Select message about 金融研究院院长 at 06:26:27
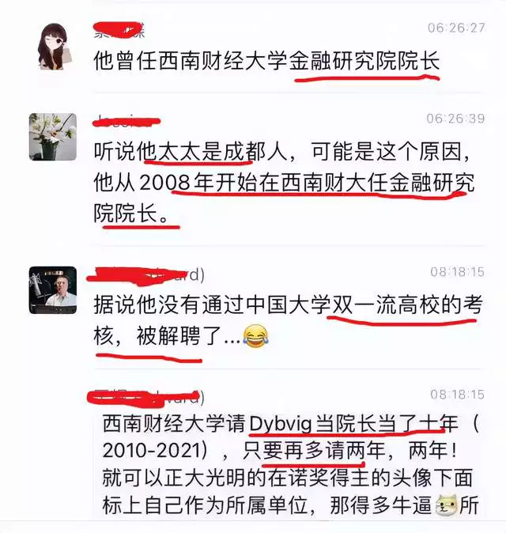The image size is (506, 533). click(266, 61)
